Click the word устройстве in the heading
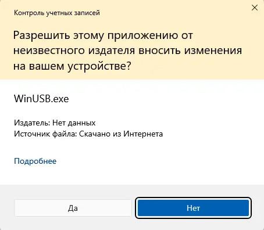Viewport: 264px width, 230px height. (97, 66)
